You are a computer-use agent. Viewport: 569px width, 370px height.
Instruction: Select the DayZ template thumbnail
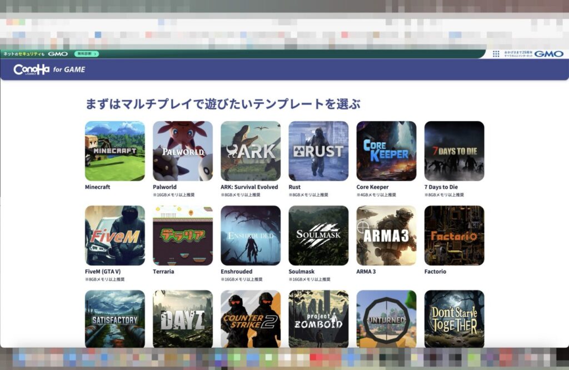[x=182, y=319]
